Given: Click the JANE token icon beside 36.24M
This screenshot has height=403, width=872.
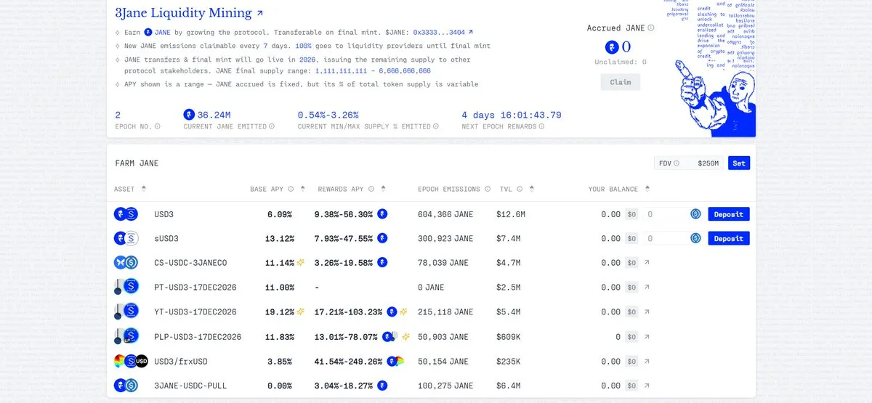Looking at the screenshot, I should click(189, 115).
